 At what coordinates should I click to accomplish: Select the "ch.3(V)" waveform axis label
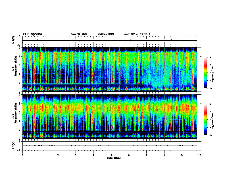click(13, 146)
